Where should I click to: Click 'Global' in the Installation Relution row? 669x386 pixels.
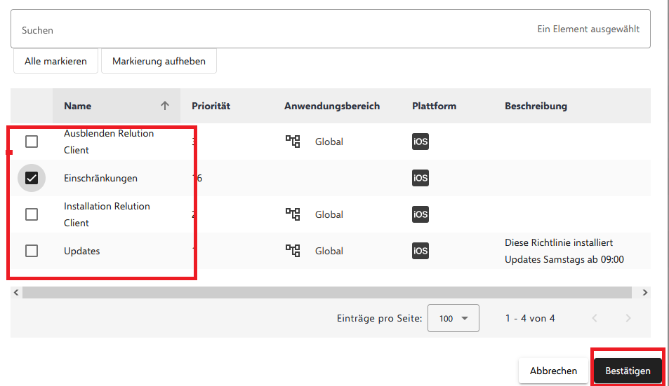coord(329,214)
